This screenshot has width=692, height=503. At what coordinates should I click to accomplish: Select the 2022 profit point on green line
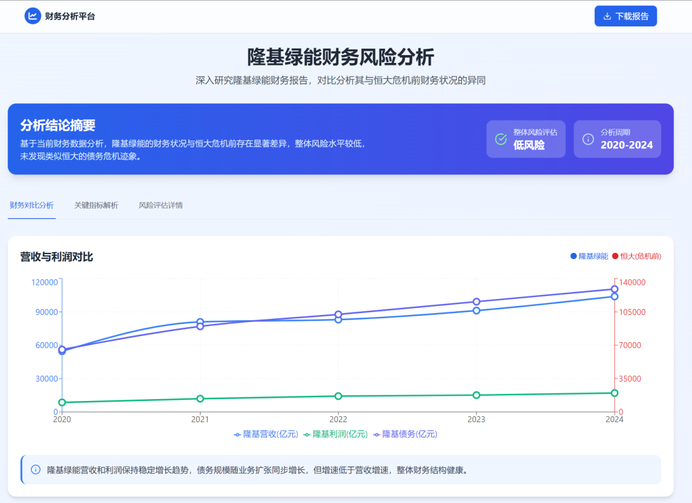coord(338,396)
